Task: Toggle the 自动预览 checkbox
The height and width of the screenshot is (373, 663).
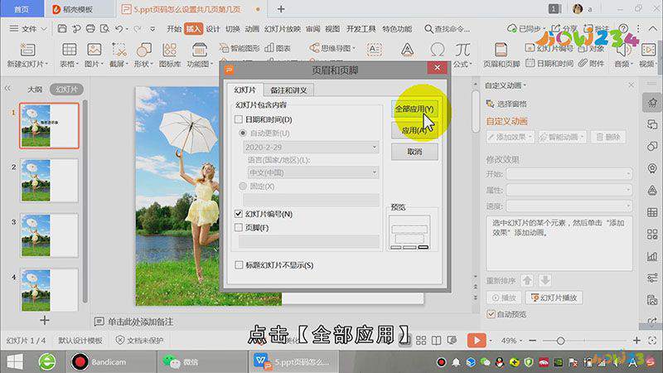Action: (x=491, y=314)
